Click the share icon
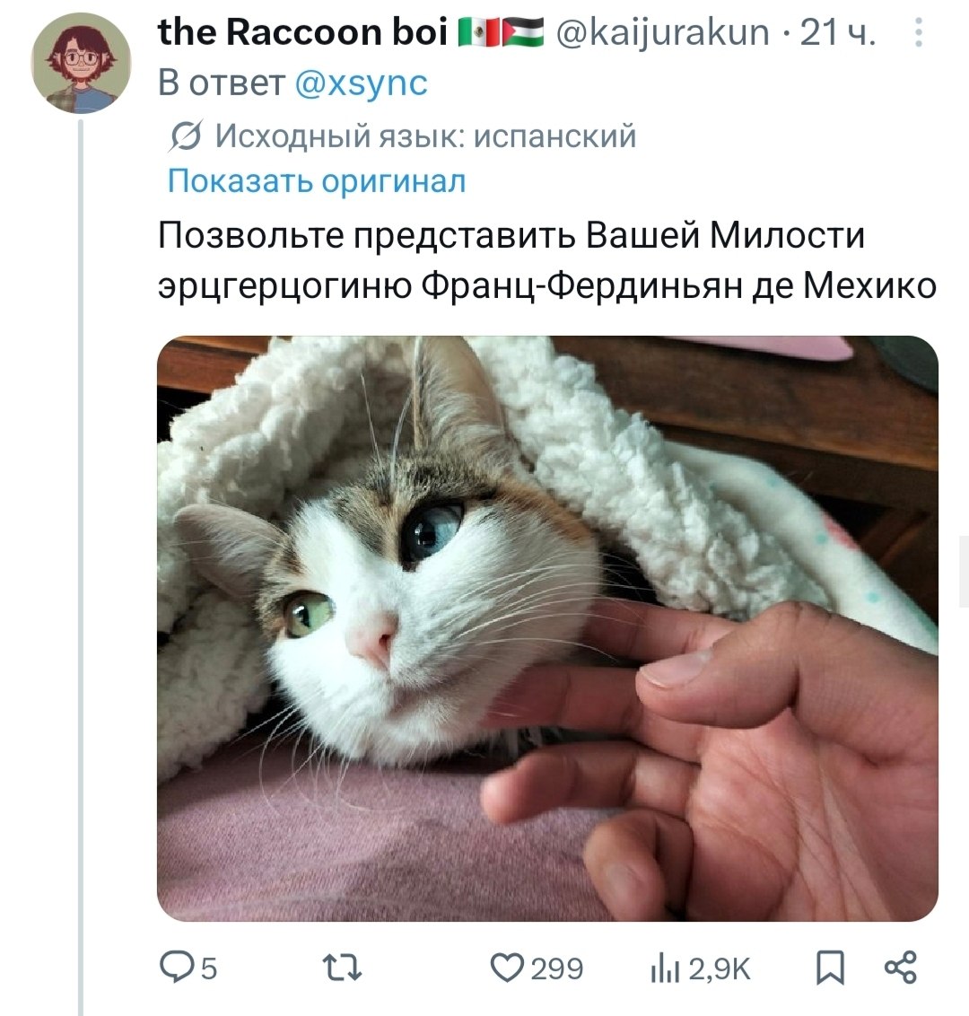 pos(900,968)
